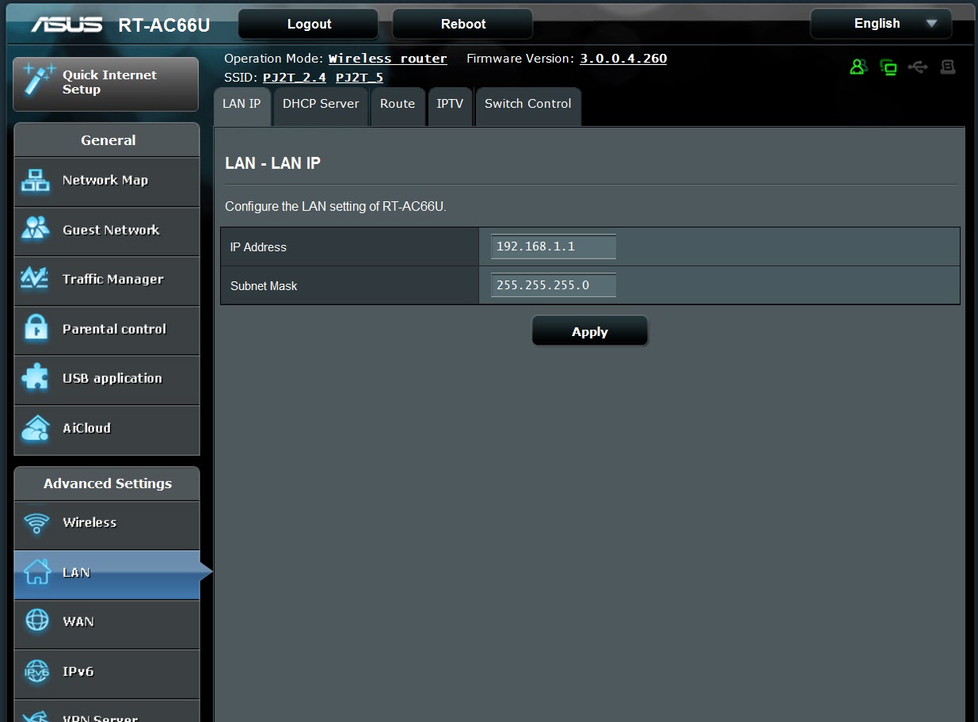The image size is (978, 722).
Task: Open the Wireless router operation mode link
Action: (x=388, y=59)
